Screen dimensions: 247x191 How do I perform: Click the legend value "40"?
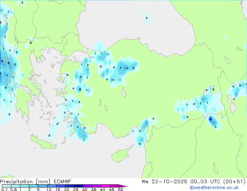(102, 189)
